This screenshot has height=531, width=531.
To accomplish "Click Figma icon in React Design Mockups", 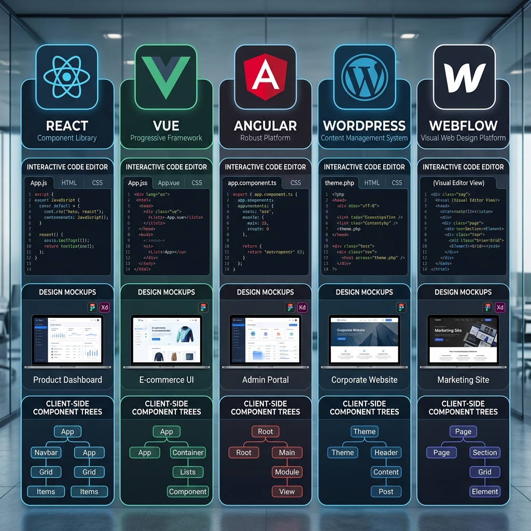I will (92, 308).
